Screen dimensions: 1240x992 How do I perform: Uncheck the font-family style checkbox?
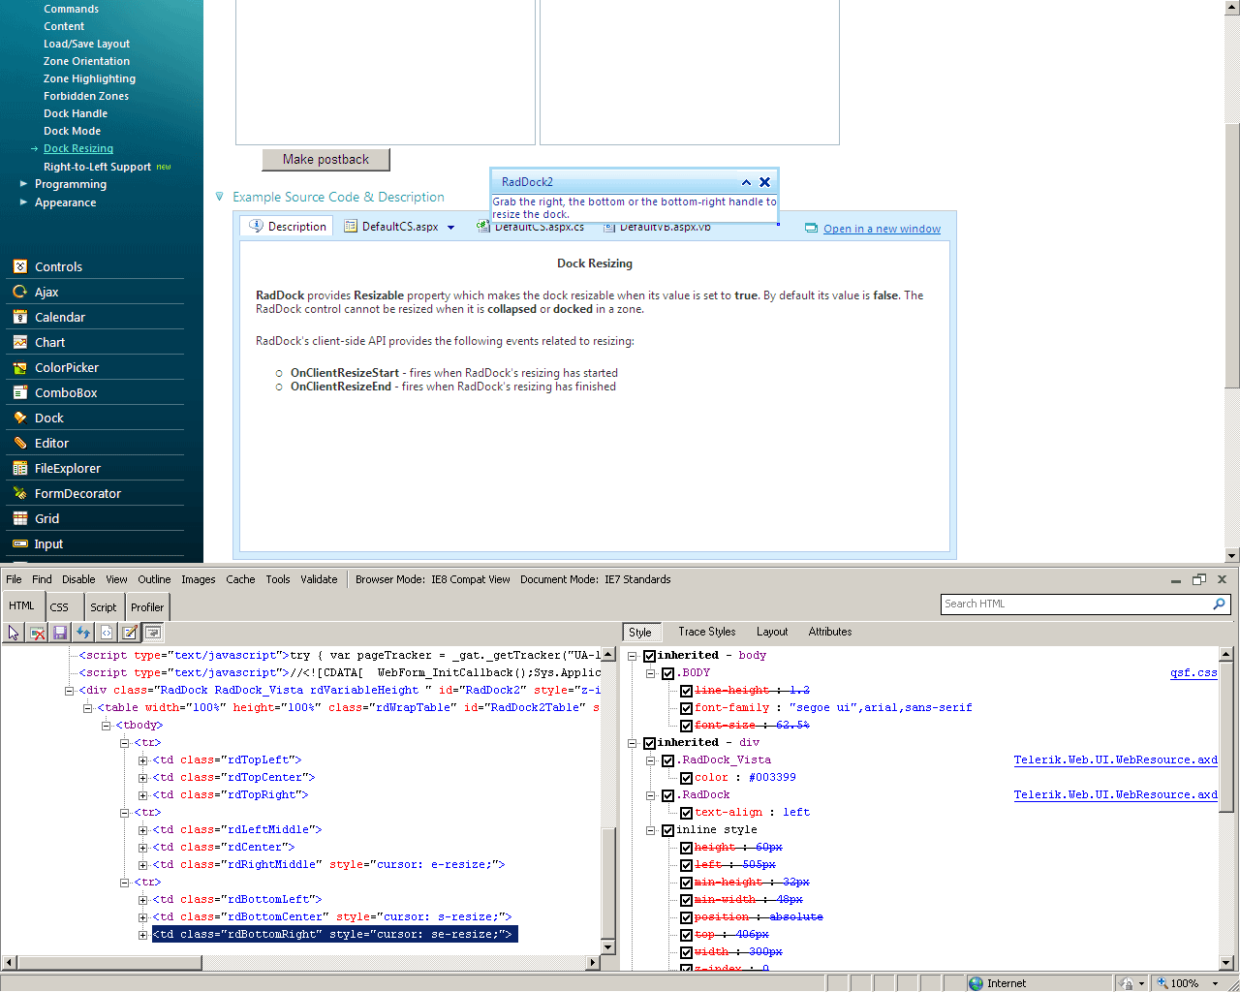coord(686,708)
